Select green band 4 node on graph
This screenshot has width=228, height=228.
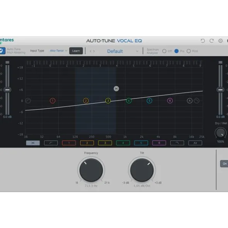[x=129, y=101]
